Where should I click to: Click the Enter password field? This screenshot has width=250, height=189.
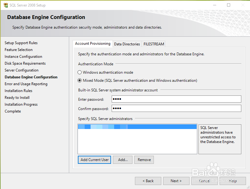[x=176, y=99]
